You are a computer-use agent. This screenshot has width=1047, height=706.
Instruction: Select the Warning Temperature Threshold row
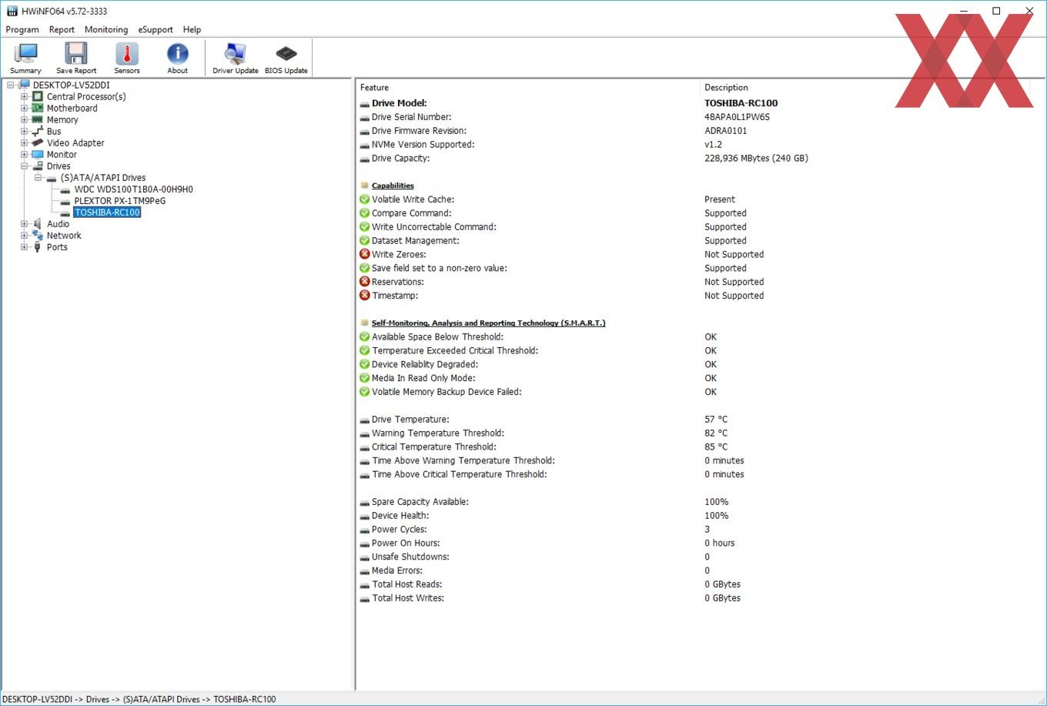click(x=693, y=433)
